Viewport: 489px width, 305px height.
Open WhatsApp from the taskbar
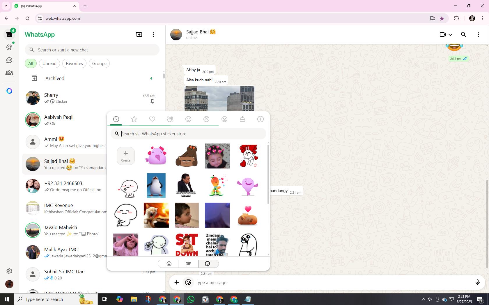[191, 299]
